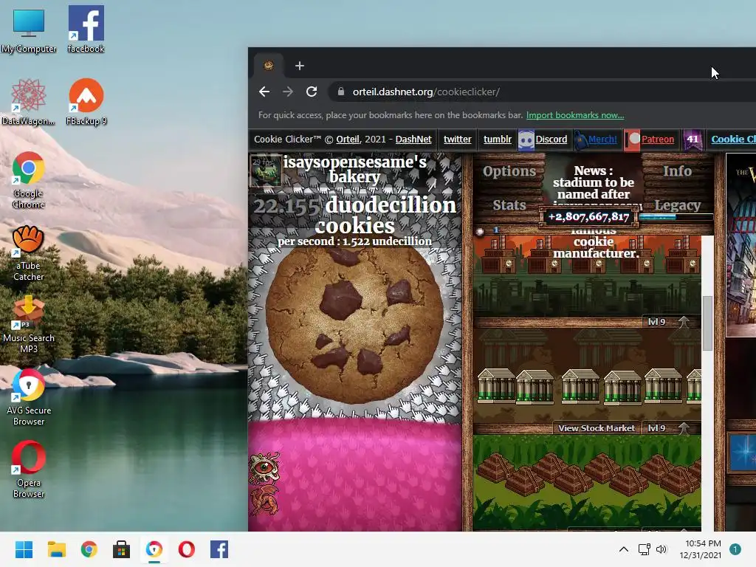756x567 pixels.
Task: Open notification center badge
Action: click(735, 549)
